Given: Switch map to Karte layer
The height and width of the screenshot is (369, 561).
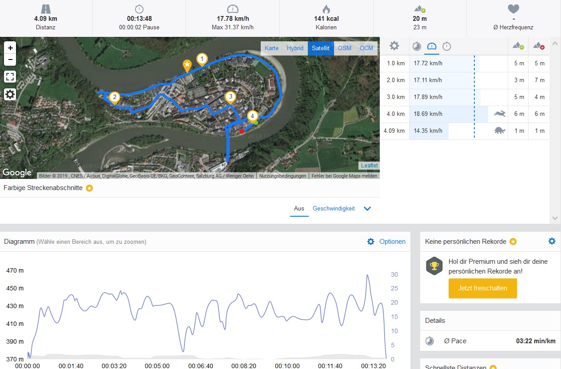Looking at the screenshot, I should click(272, 48).
